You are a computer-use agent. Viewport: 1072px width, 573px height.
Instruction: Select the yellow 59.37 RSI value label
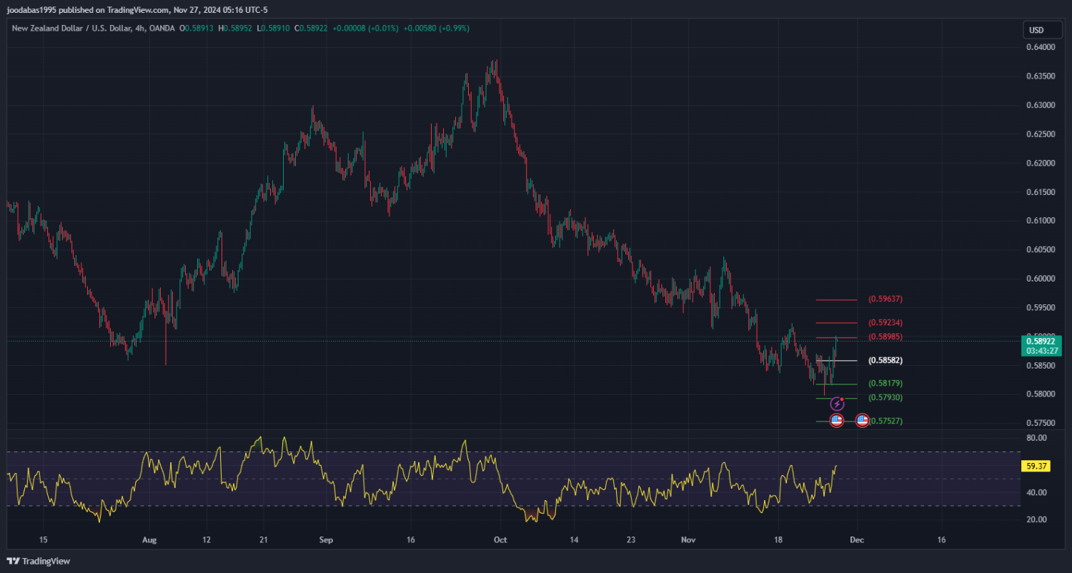pos(1036,466)
